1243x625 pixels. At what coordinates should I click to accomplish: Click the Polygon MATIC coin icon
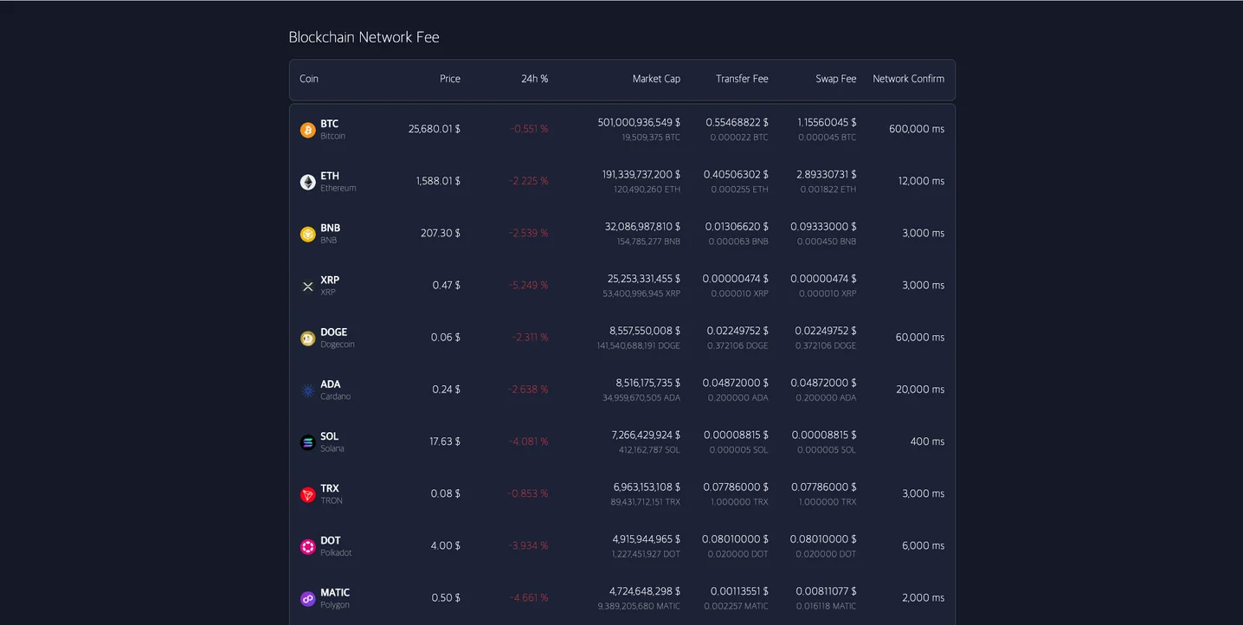pyautogui.click(x=307, y=599)
